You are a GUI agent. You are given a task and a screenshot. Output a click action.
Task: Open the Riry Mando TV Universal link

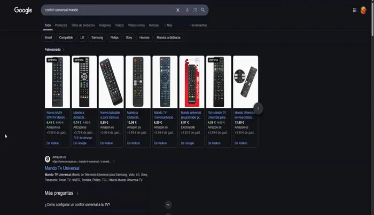[x=218, y=115]
